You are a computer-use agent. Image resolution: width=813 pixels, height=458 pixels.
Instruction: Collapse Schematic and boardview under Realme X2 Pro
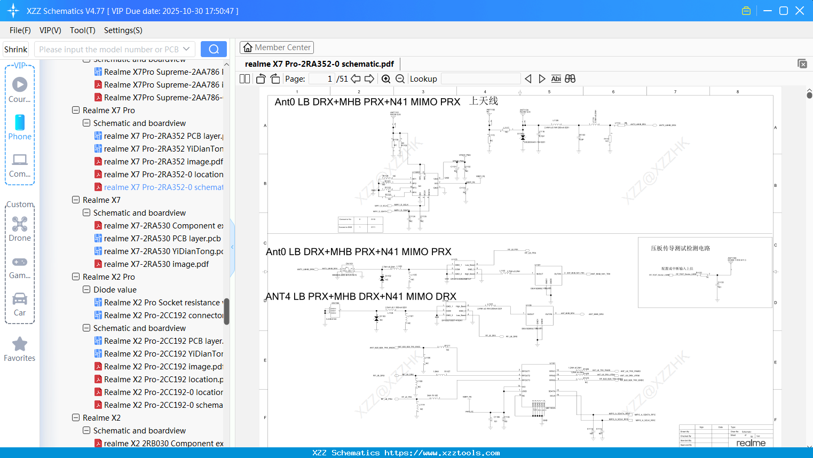point(86,328)
